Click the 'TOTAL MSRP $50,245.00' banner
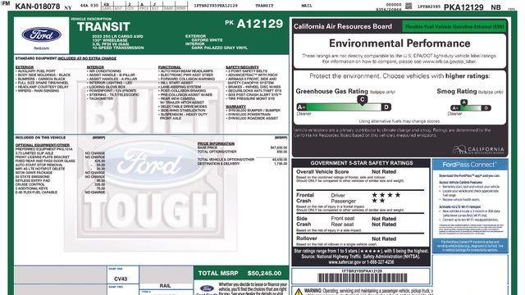Image resolution: width=525 pixels, height=295 pixels. pyautogui.click(x=240, y=273)
